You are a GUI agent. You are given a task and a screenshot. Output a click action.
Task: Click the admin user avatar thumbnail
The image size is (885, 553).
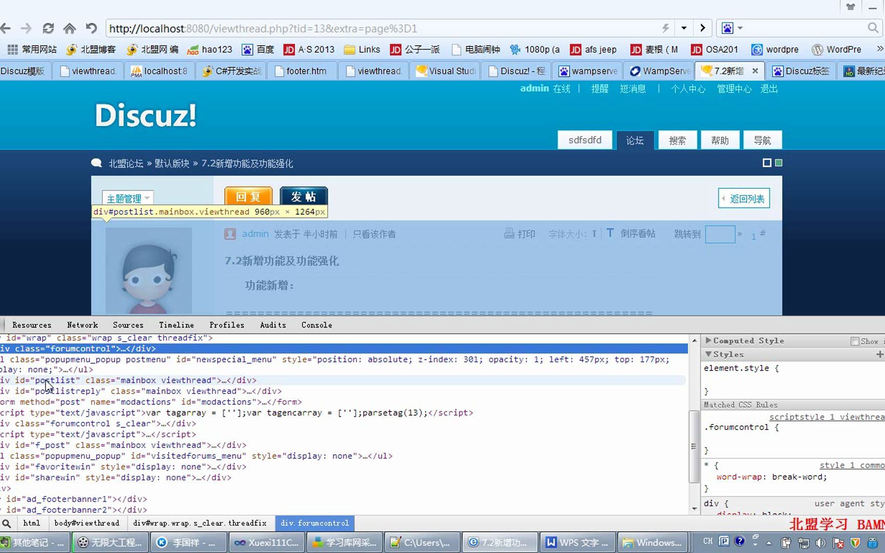tap(149, 271)
